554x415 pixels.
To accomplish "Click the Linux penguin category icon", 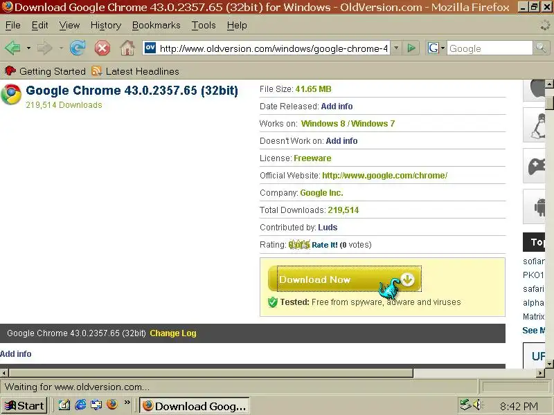I will pyautogui.click(x=534, y=125).
